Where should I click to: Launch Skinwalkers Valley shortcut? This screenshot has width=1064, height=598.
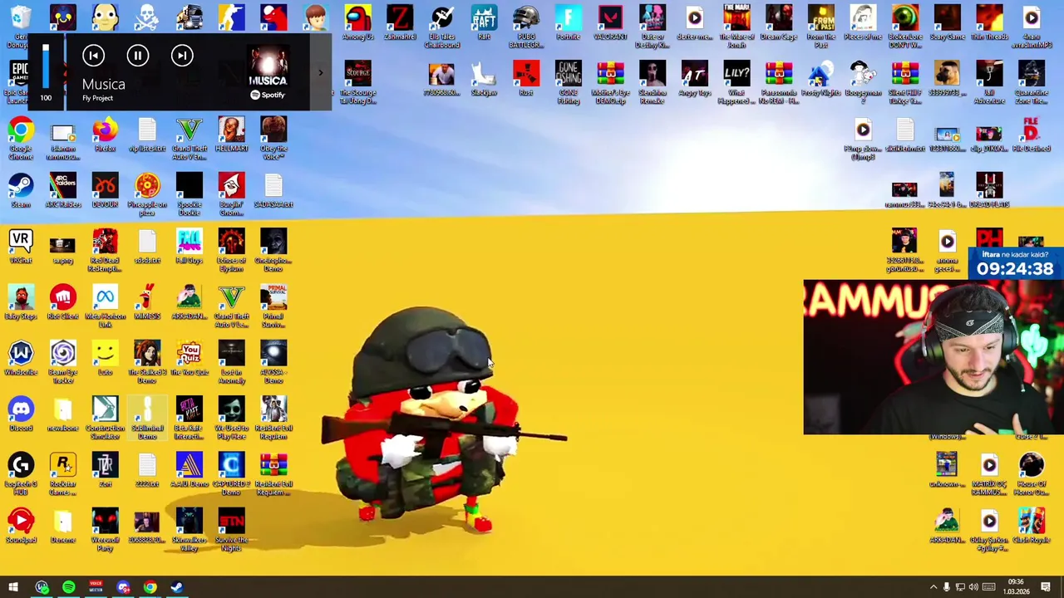click(190, 529)
